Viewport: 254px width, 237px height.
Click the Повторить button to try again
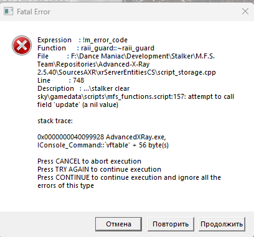[171, 224]
